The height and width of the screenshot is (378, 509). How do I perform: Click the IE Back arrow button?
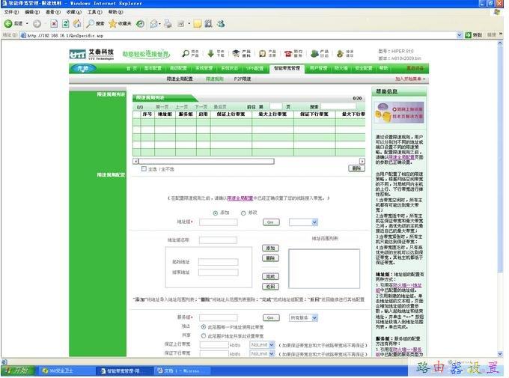point(8,23)
